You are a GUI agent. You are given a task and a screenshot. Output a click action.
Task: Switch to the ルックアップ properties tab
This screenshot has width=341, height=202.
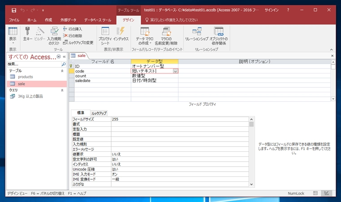pos(99,113)
